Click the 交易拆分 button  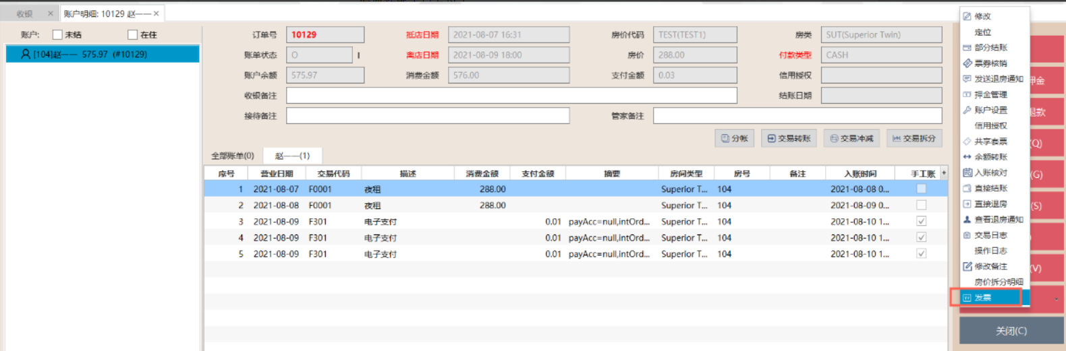(x=914, y=138)
